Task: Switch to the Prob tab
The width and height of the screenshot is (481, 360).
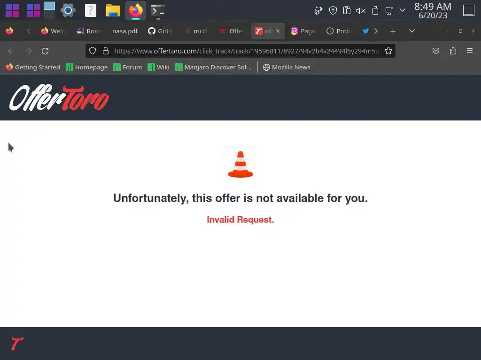Action: (x=339, y=31)
